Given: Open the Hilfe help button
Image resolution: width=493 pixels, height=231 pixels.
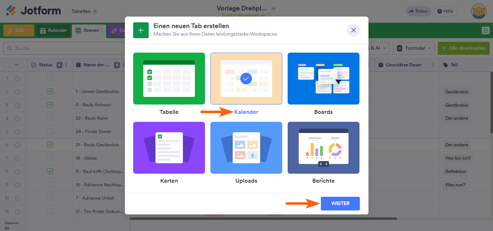Looking at the screenshot, I should (445, 11).
